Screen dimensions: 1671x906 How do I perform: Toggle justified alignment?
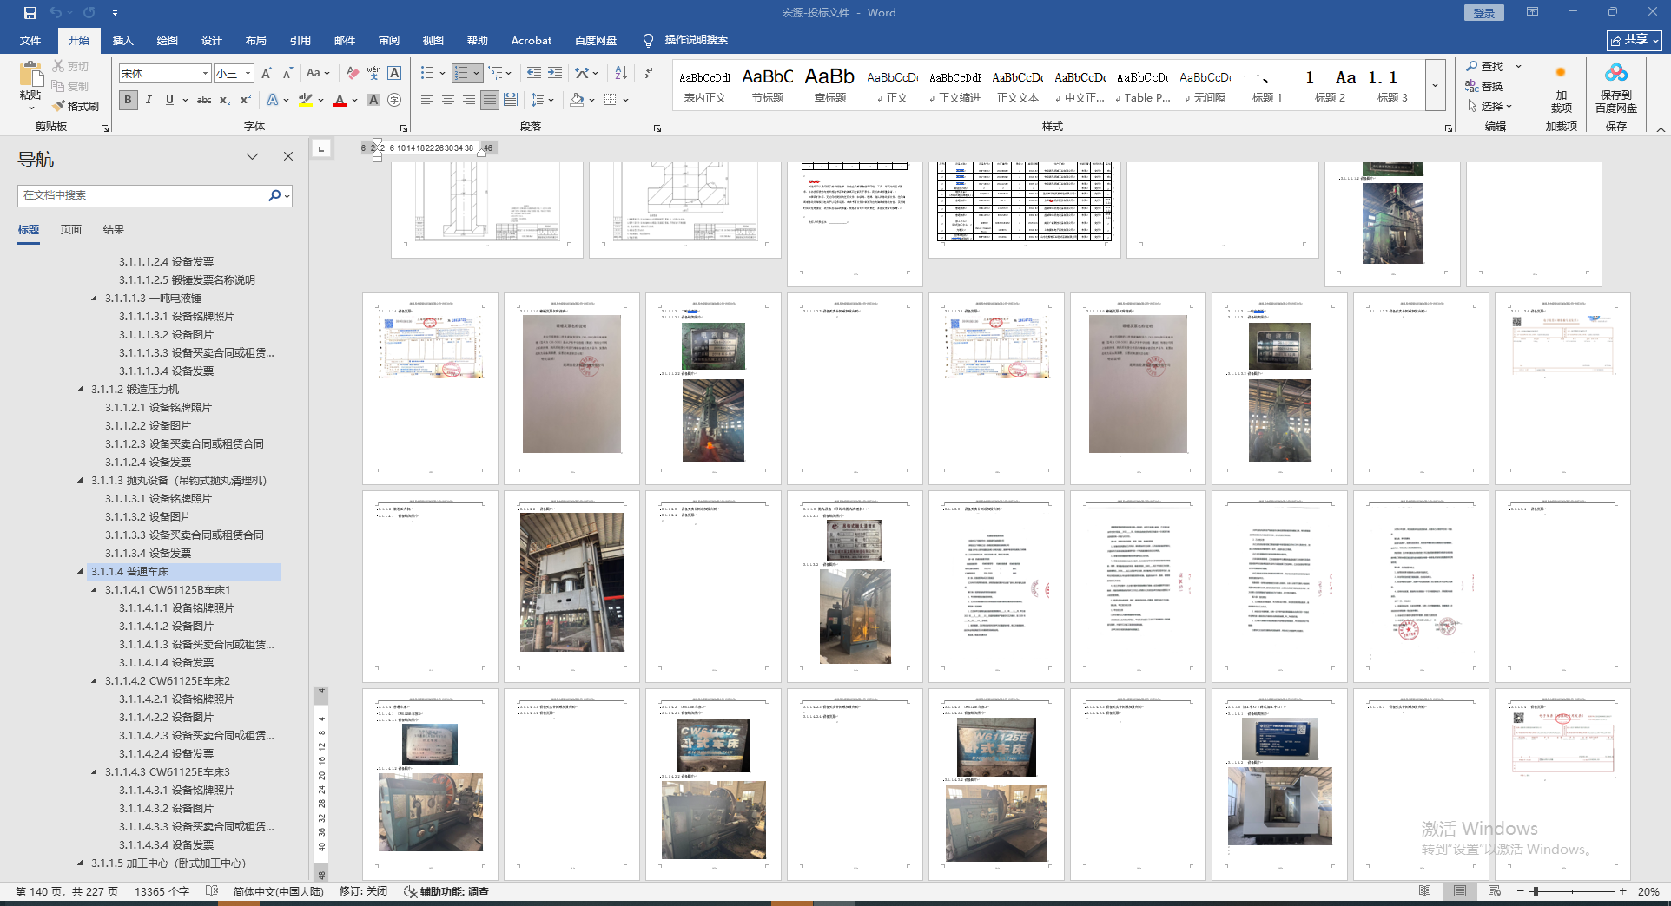coord(490,100)
